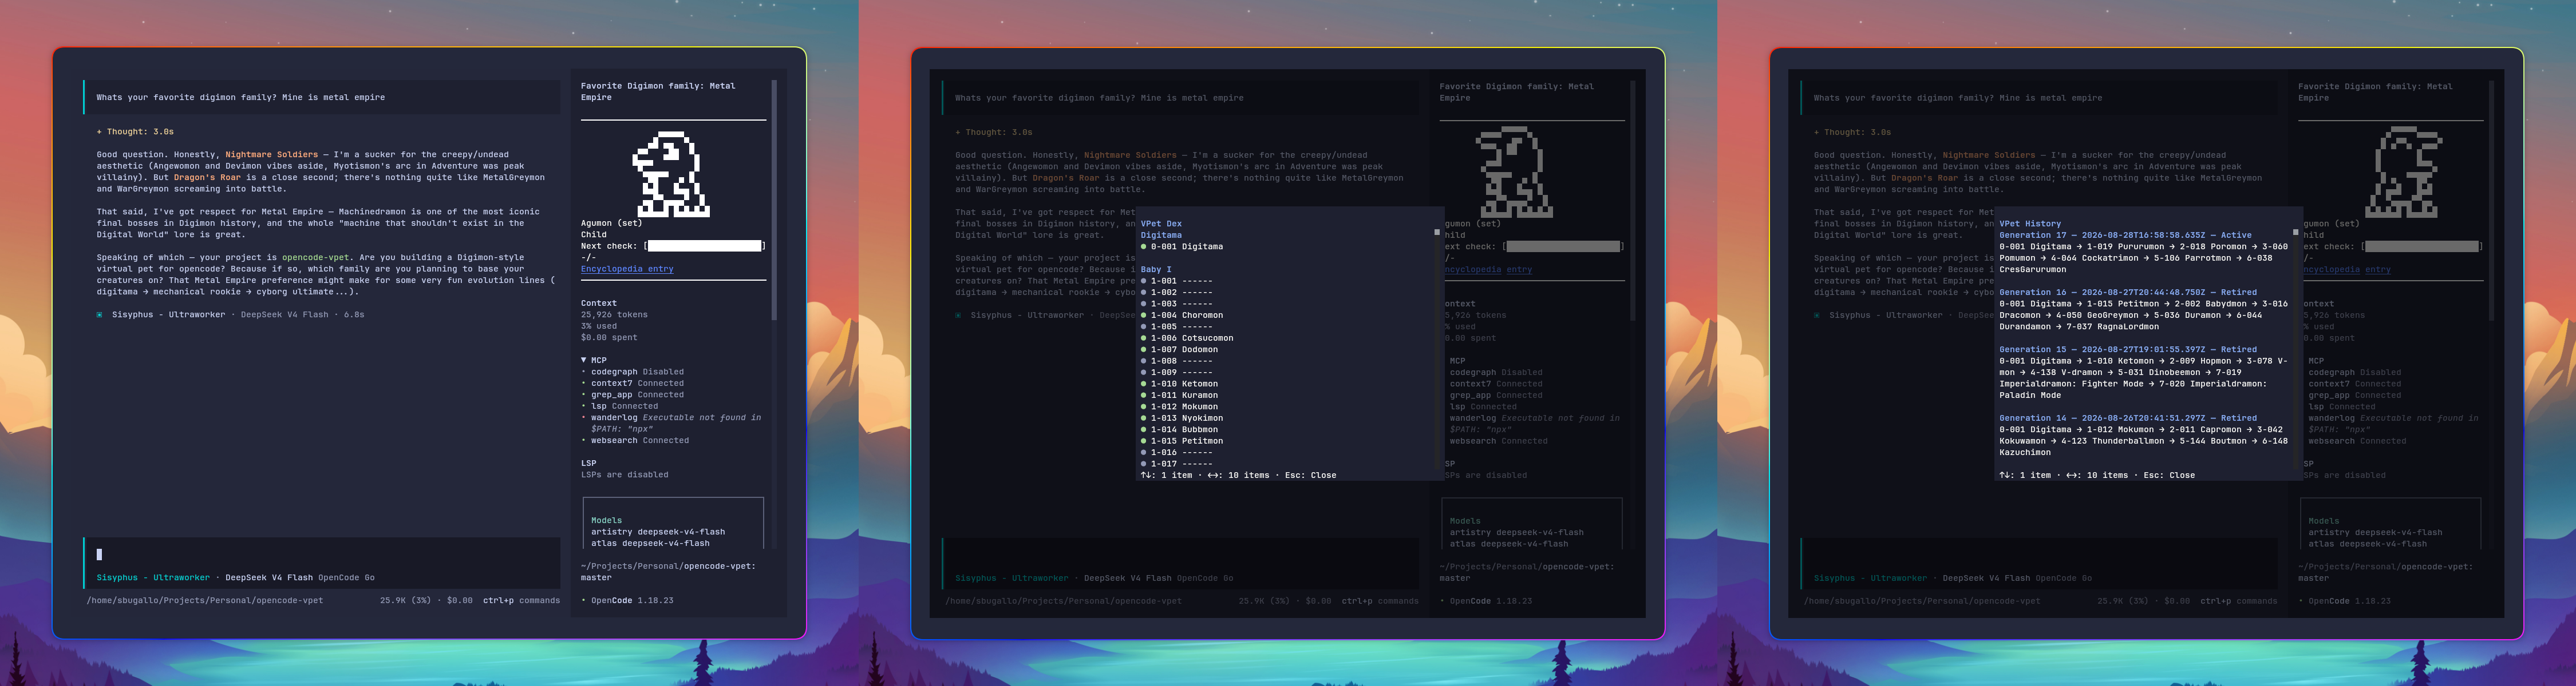Click the Agumon pixel sprite in left window
The height and width of the screenshot is (686, 2576).
671,174
